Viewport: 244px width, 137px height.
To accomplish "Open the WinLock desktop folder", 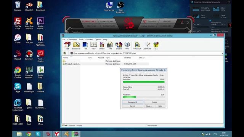I will (x=29, y=39).
